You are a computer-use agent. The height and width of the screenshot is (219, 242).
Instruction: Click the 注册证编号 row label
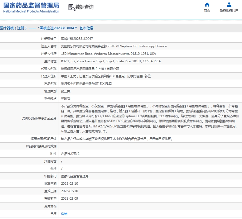tap(49, 39)
